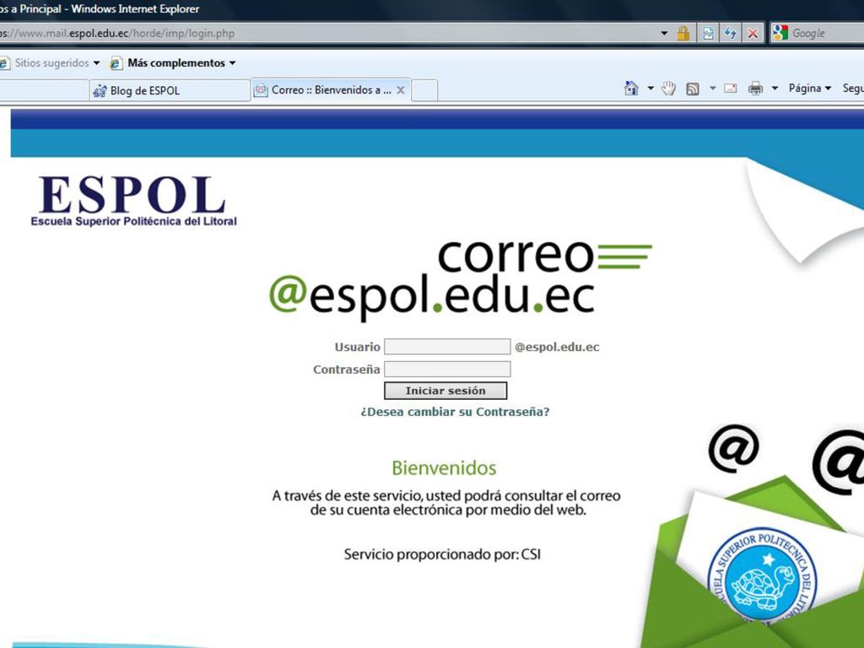Click ¿Desea cambiar su Contraseña? link
This screenshot has height=648, width=864.
click(455, 412)
